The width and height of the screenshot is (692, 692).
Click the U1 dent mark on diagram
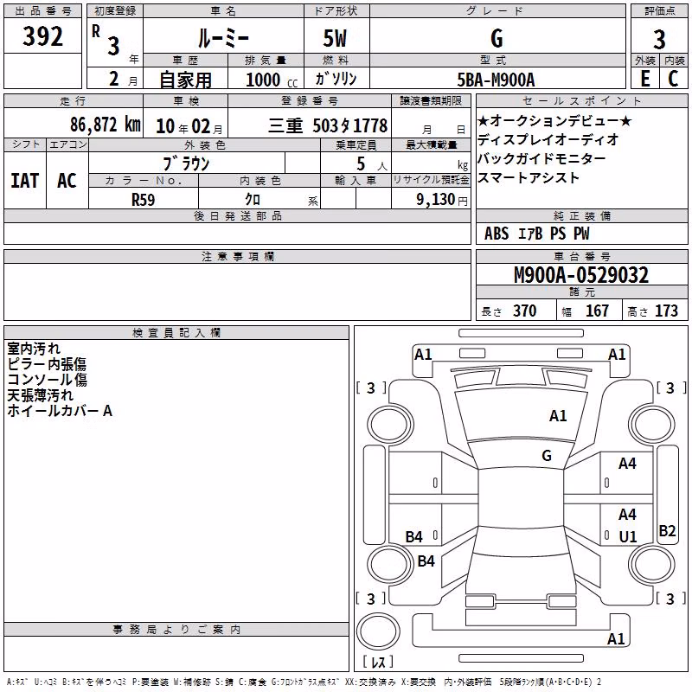click(x=628, y=536)
